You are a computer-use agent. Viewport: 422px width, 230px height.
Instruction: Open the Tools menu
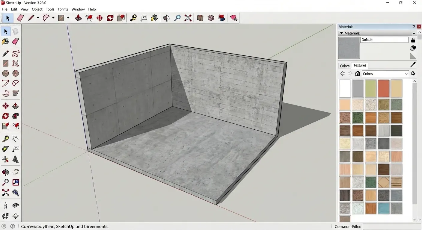point(50,9)
